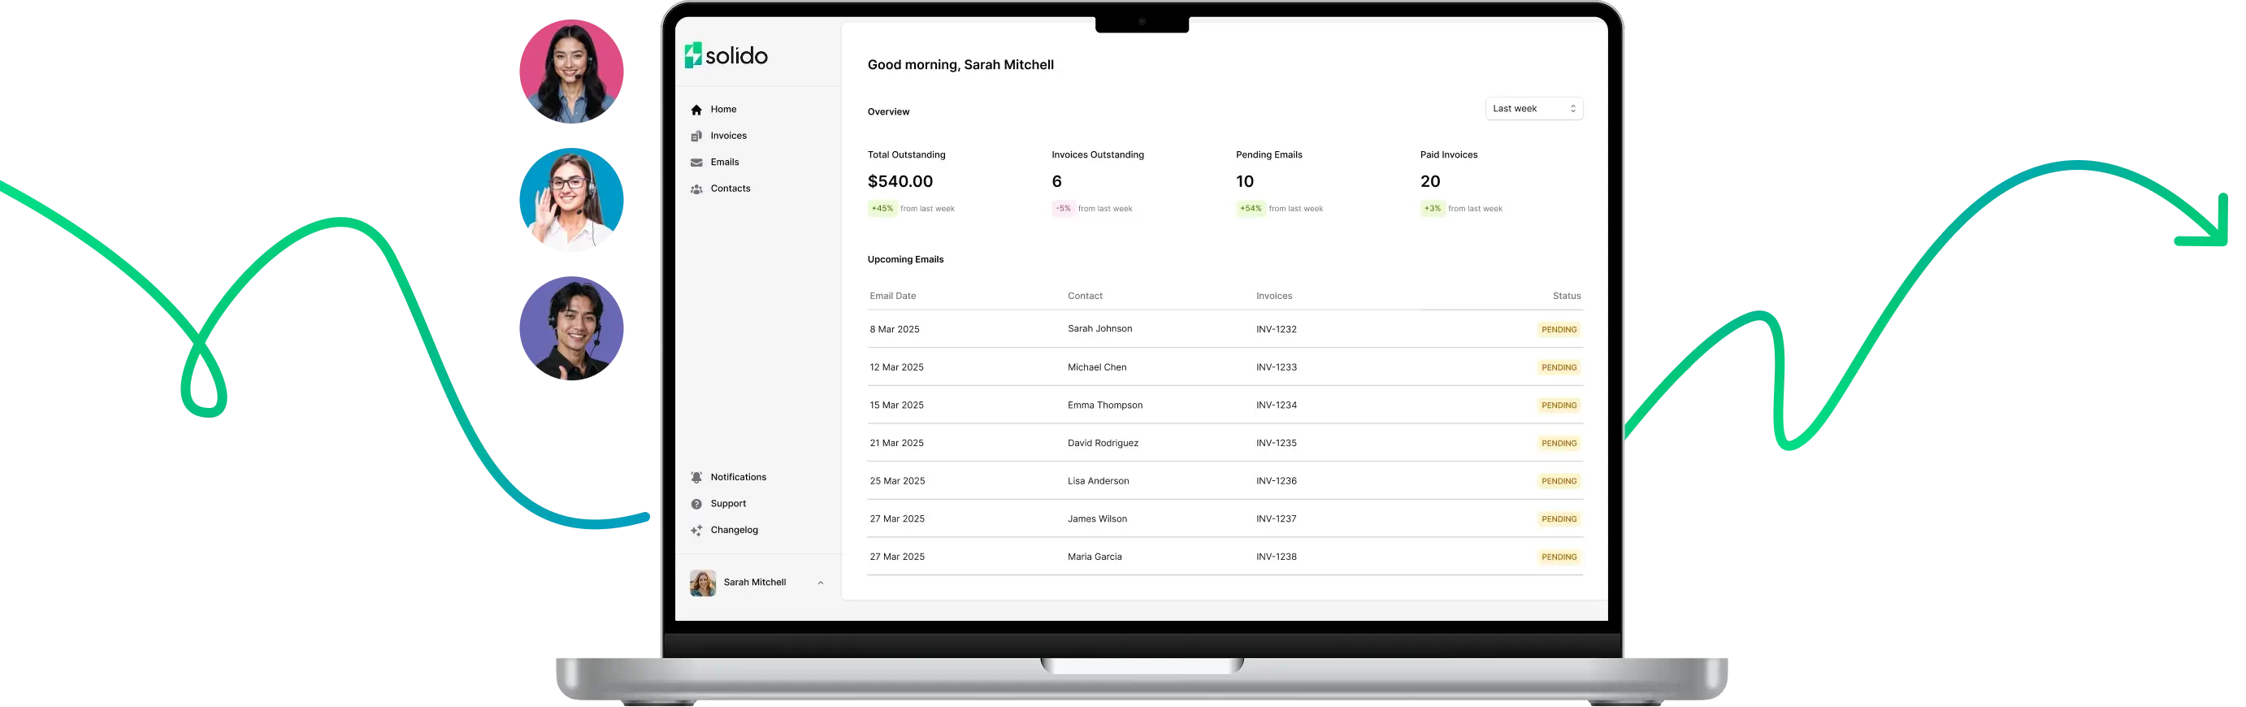Open invoice INV-1236
Viewport: 2246px width, 707px height.
1276,481
